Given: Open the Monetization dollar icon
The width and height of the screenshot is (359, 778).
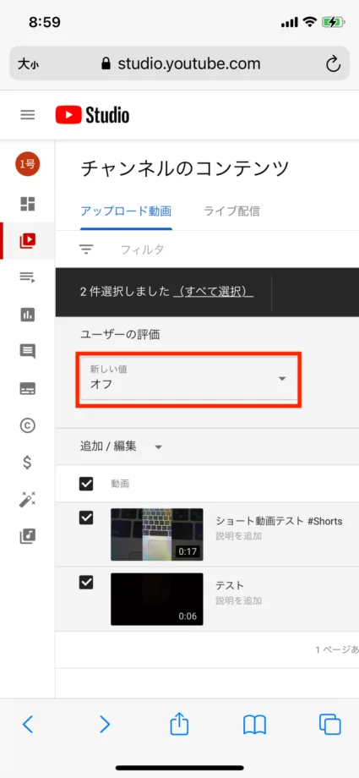Looking at the screenshot, I should (27, 463).
